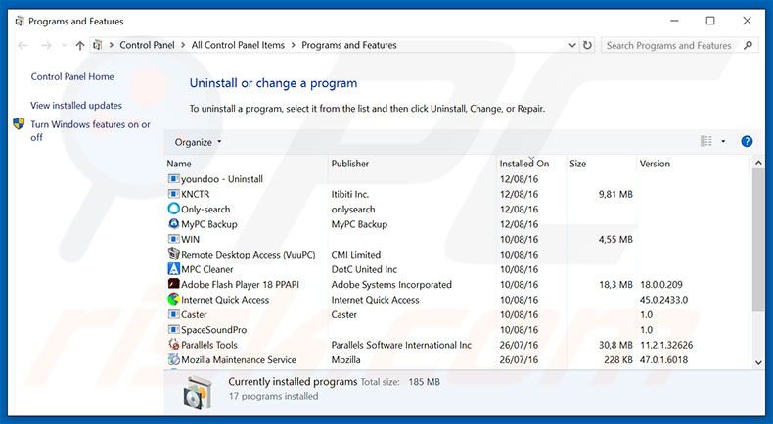
Task: Go to Control Panel in address bar
Action: coord(147,45)
